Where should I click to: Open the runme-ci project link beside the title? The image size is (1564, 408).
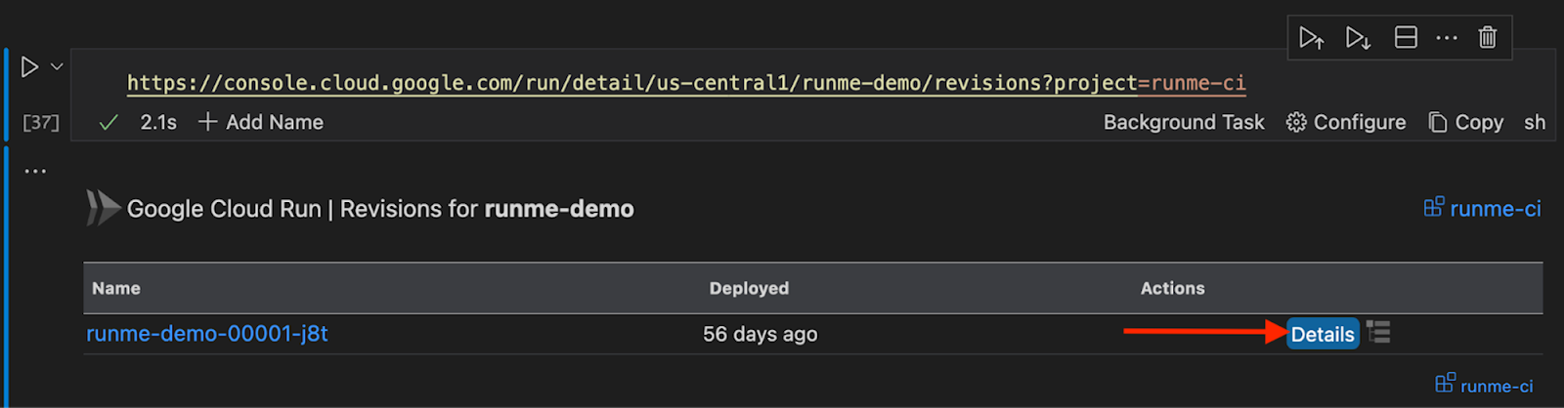(x=1482, y=208)
